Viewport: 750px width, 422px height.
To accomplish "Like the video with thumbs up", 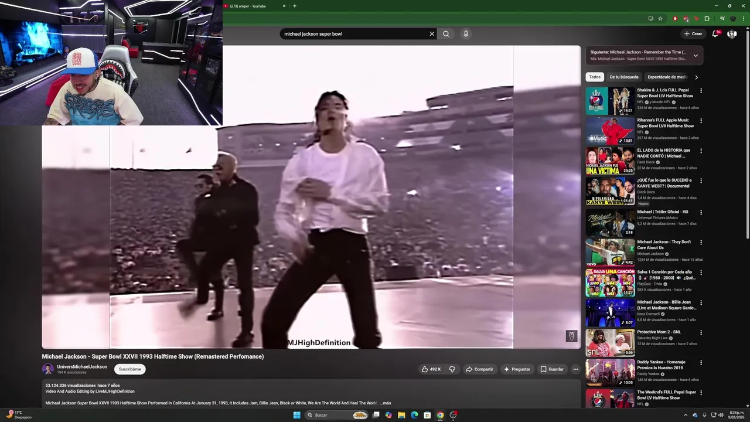I will pos(432,369).
